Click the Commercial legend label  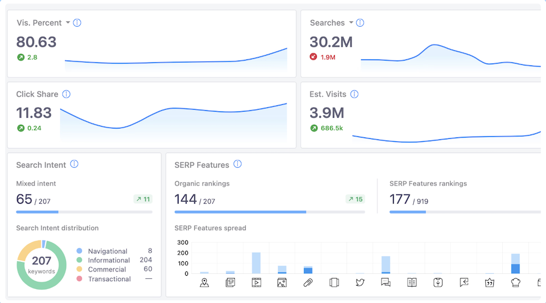107,269
